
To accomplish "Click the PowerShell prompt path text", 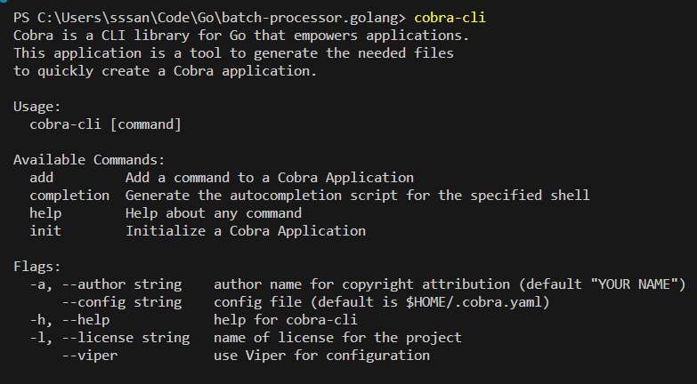I will click(210, 18).
